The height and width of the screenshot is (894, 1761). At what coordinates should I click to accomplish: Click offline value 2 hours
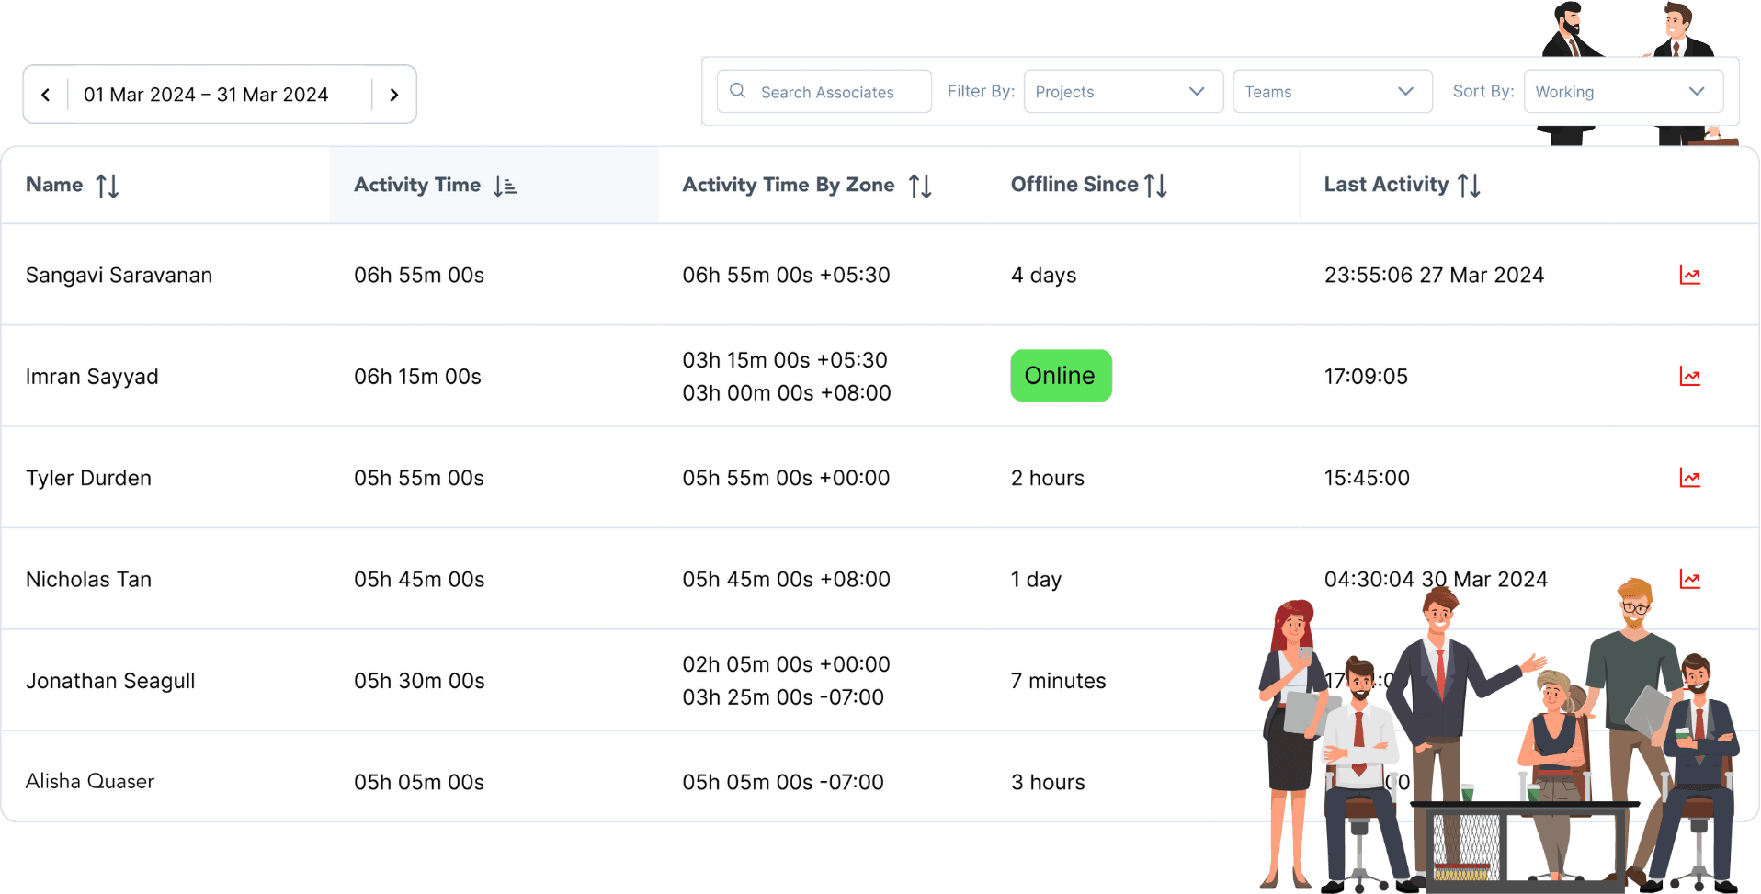click(x=1048, y=478)
